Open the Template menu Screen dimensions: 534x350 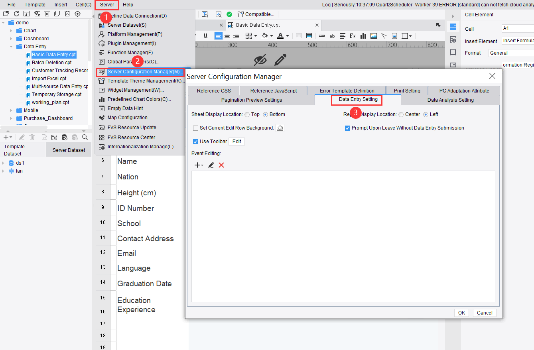pos(35,4)
